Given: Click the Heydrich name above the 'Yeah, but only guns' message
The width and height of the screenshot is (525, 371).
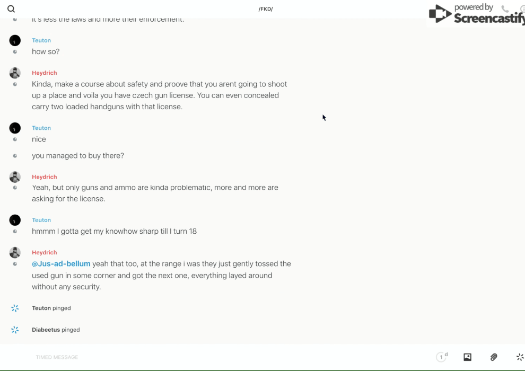Looking at the screenshot, I should coord(45,177).
